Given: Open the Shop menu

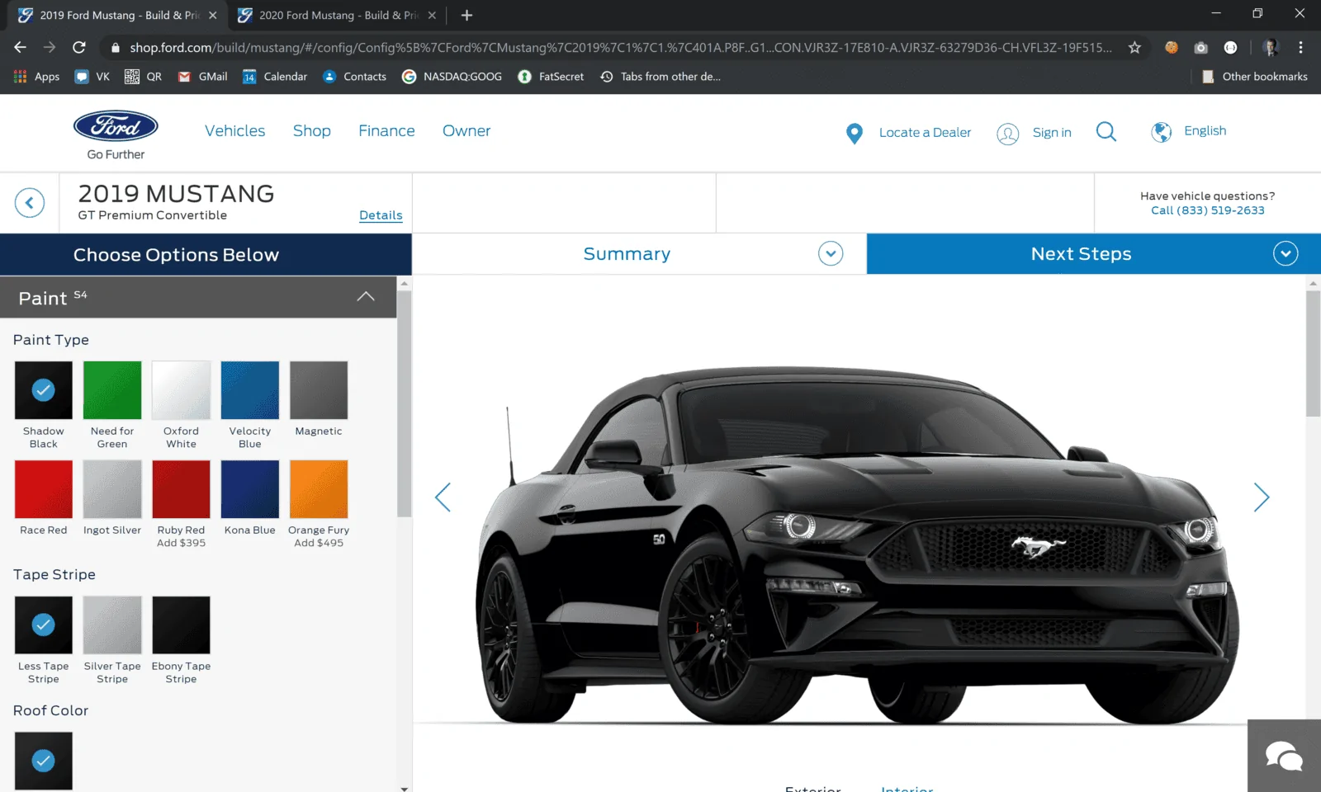Looking at the screenshot, I should (312, 131).
